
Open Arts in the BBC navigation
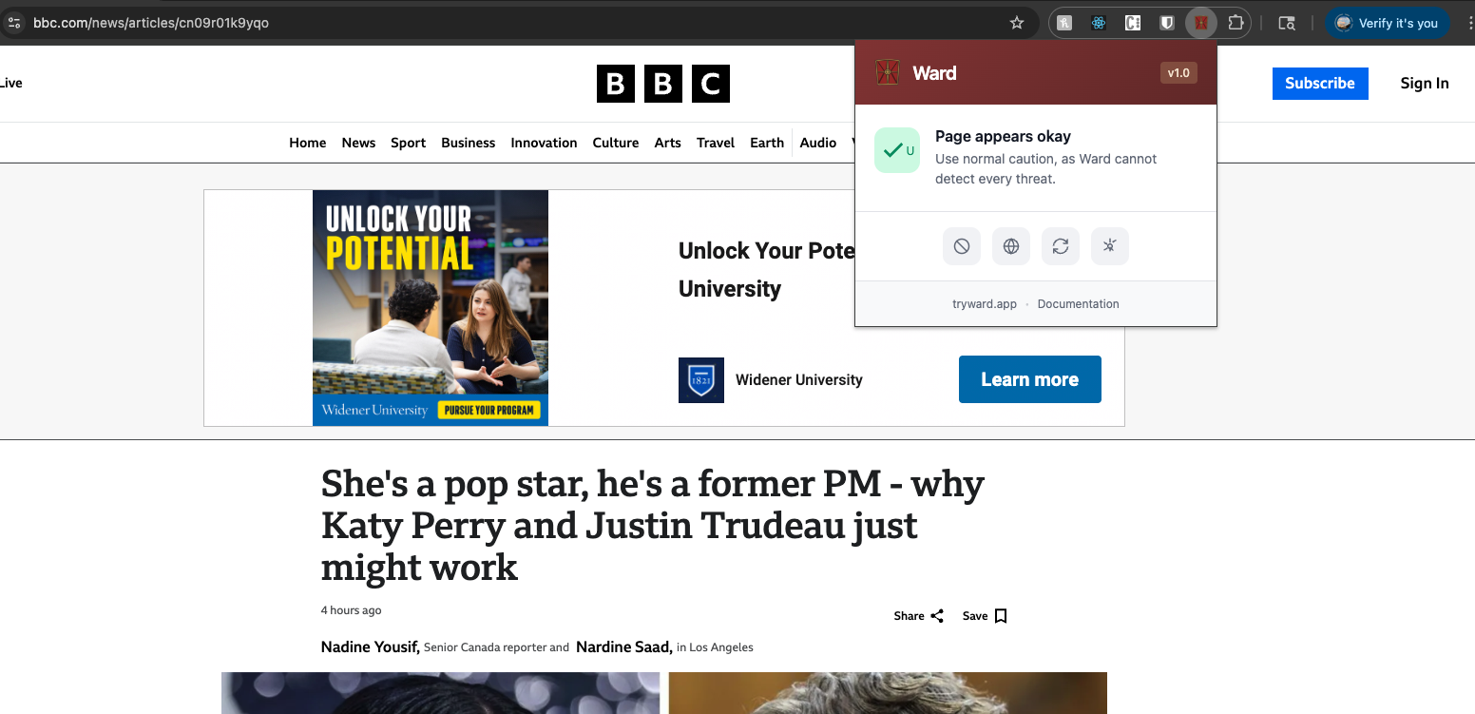click(668, 143)
